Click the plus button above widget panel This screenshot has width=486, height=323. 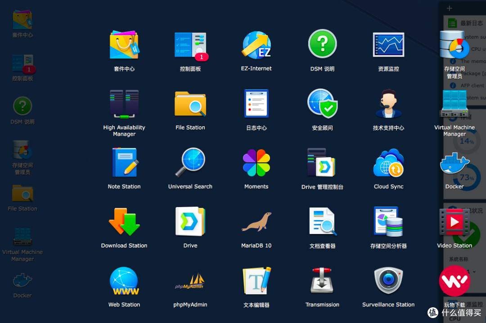tap(450, 8)
